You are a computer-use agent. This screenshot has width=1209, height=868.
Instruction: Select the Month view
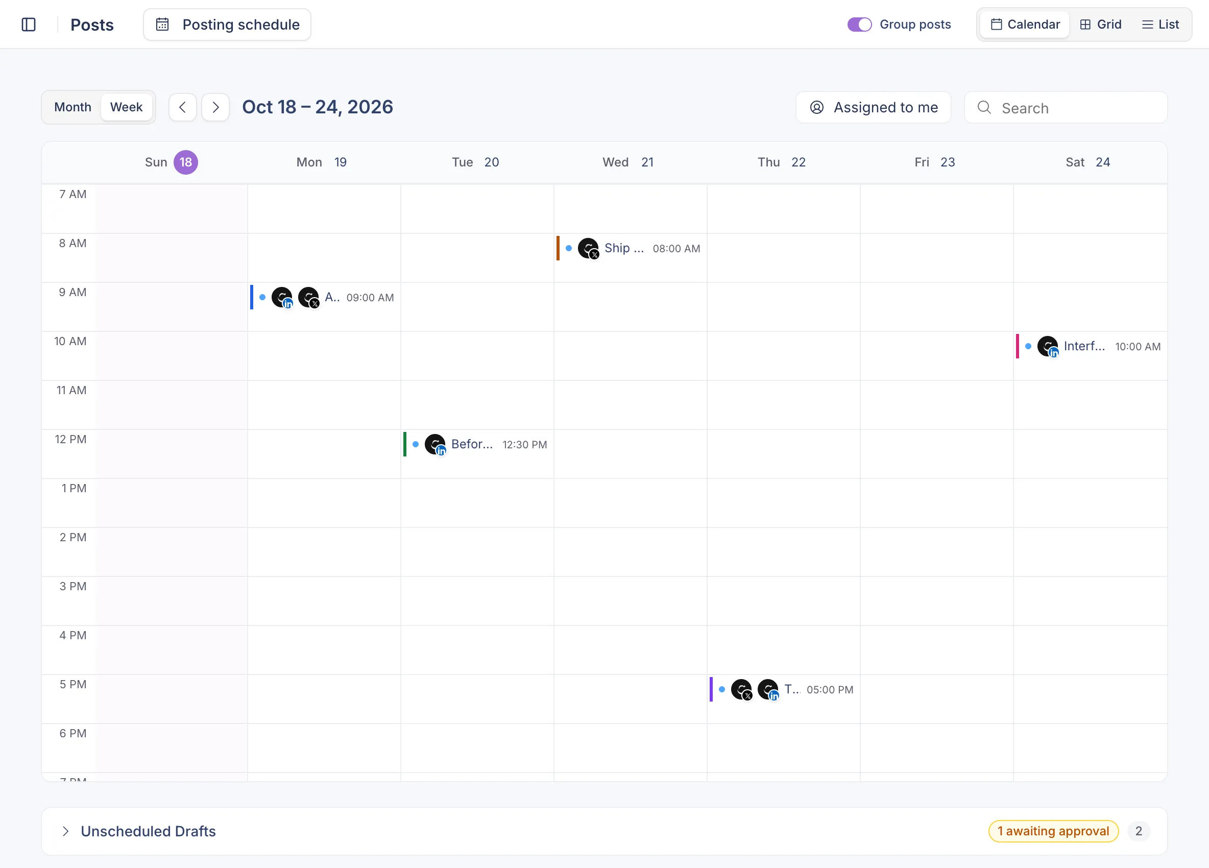(72, 107)
